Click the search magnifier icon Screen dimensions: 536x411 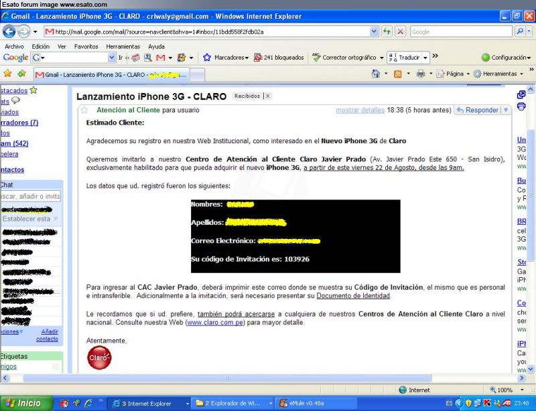coord(520,31)
